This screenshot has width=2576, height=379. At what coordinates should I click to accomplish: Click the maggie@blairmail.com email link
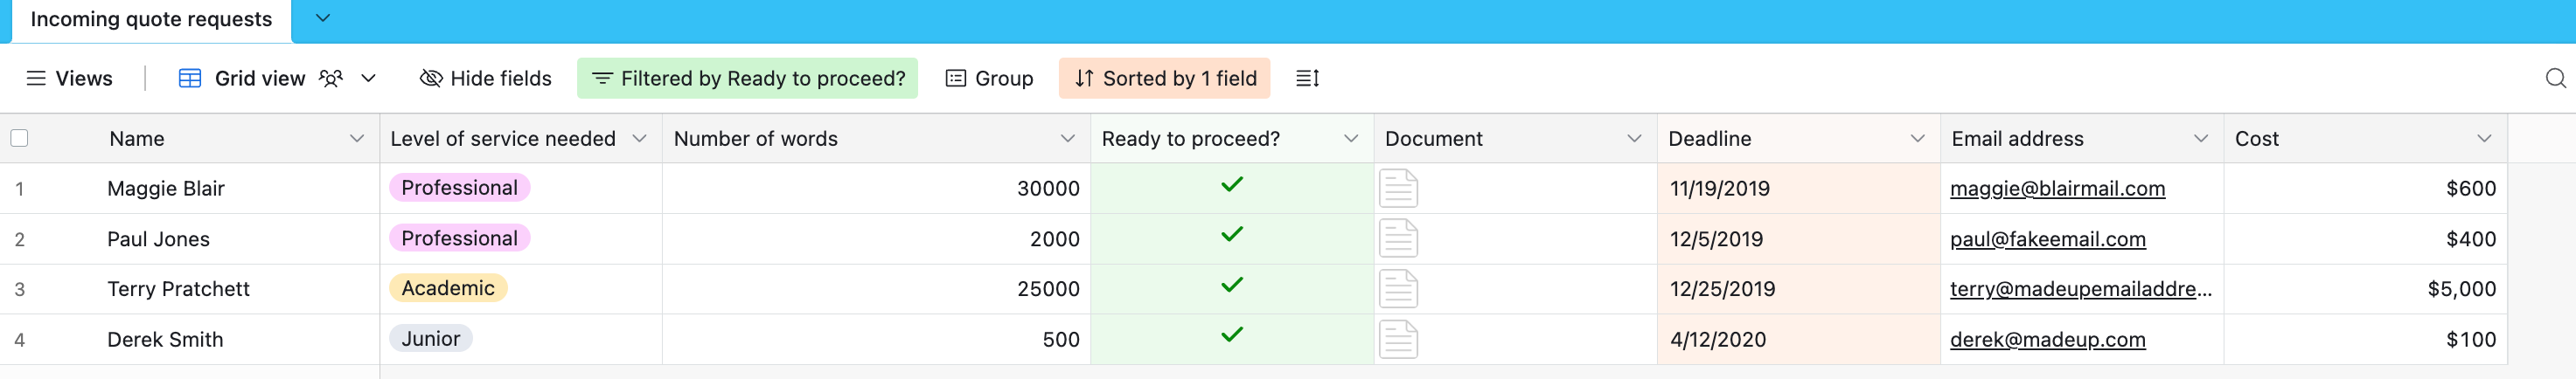(x=2057, y=188)
